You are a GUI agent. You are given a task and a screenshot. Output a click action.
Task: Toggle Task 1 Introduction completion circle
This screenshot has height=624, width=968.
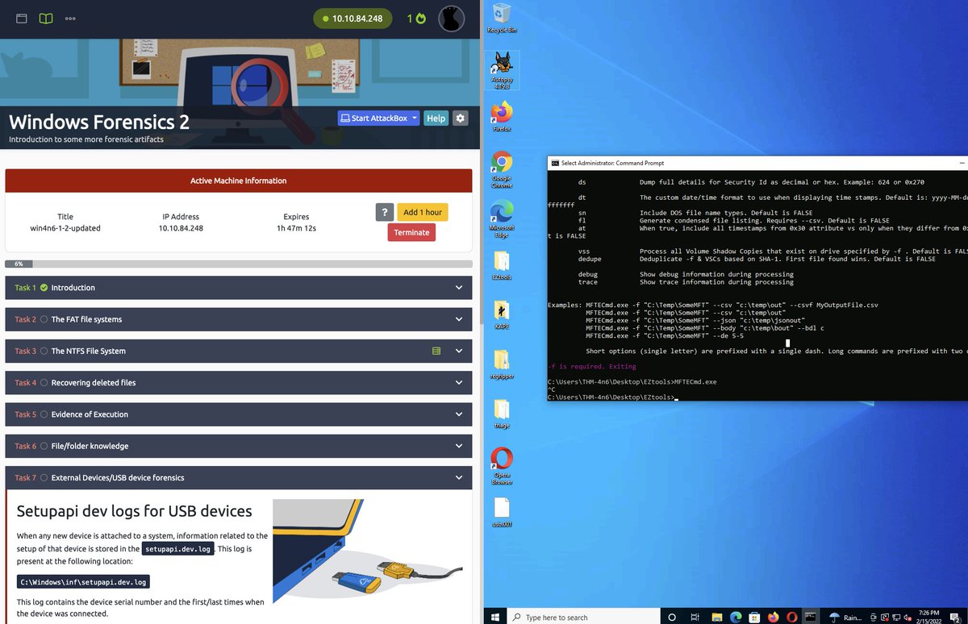44,287
